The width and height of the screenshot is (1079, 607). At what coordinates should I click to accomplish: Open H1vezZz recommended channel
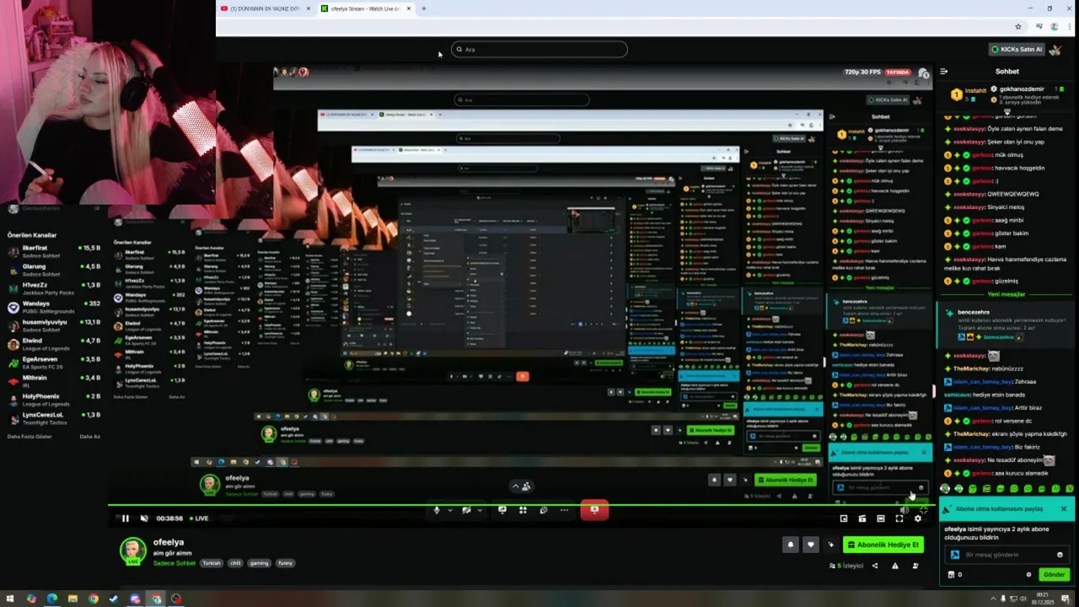pyautogui.click(x=54, y=288)
